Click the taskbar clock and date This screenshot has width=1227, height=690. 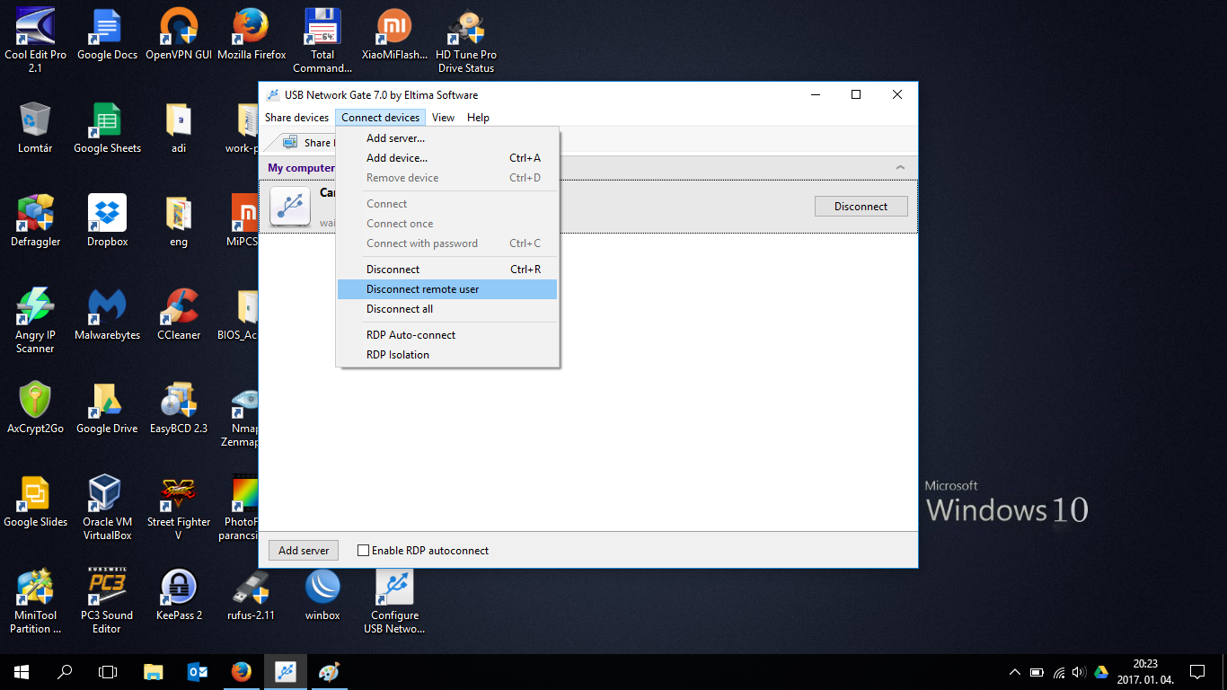tap(1145, 672)
